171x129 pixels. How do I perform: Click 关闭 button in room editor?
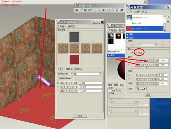(x=80, y=116)
